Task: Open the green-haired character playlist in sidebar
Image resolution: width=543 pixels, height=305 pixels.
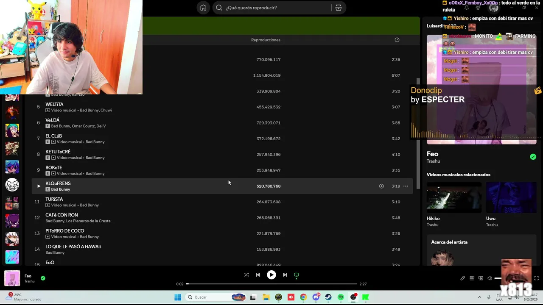Action: point(12,130)
